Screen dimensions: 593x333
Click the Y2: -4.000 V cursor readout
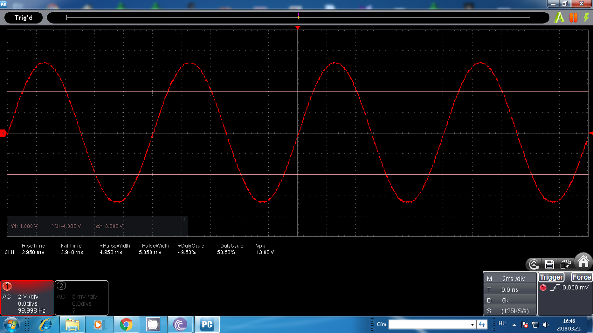coord(67,226)
